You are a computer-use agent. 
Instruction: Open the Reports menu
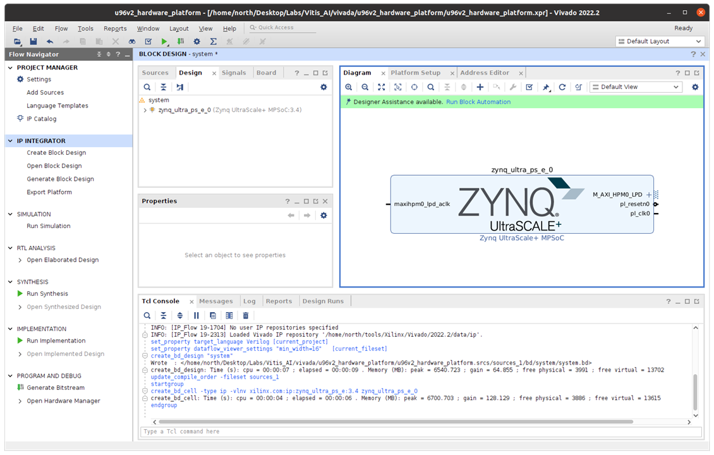(x=115, y=28)
